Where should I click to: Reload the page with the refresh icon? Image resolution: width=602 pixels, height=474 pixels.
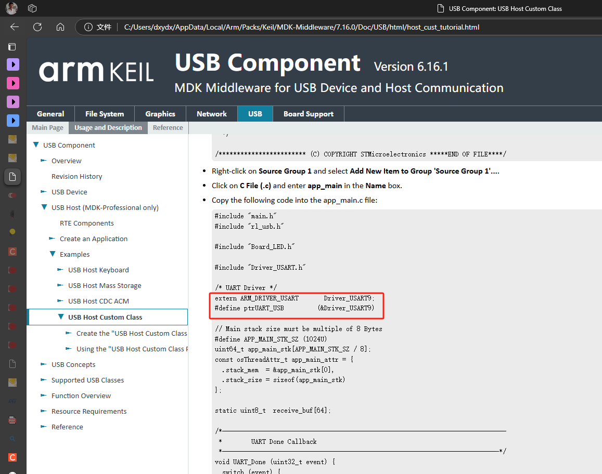point(37,27)
